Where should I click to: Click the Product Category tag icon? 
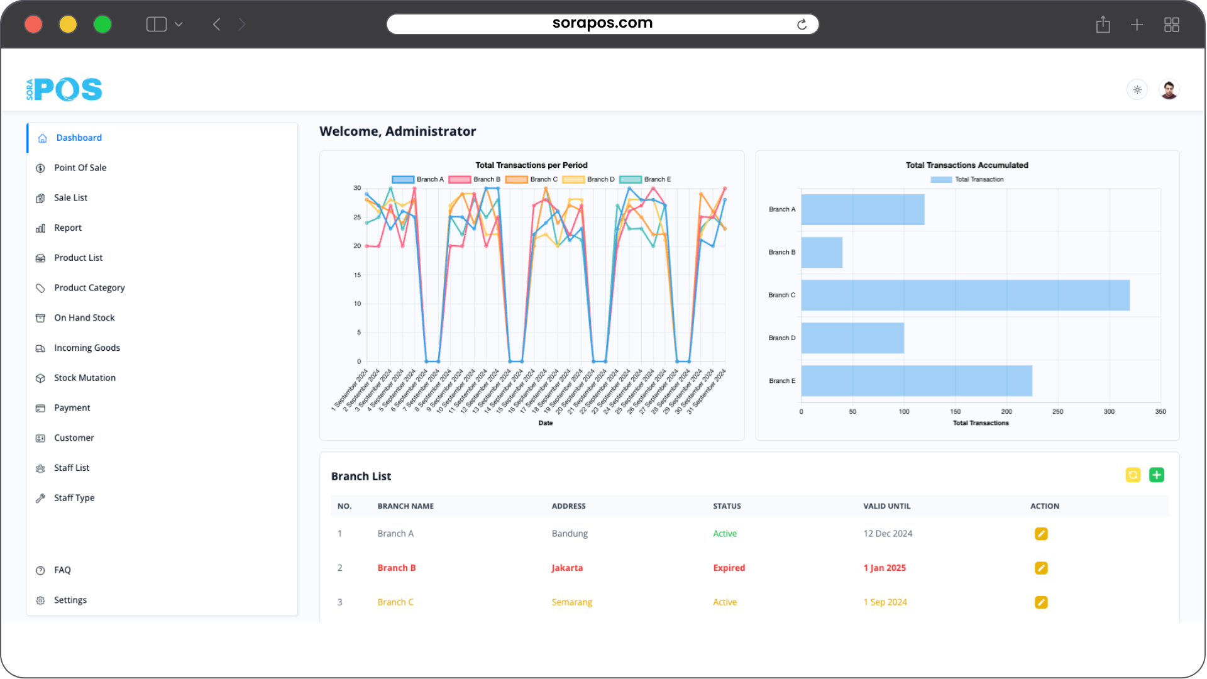(40, 288)
